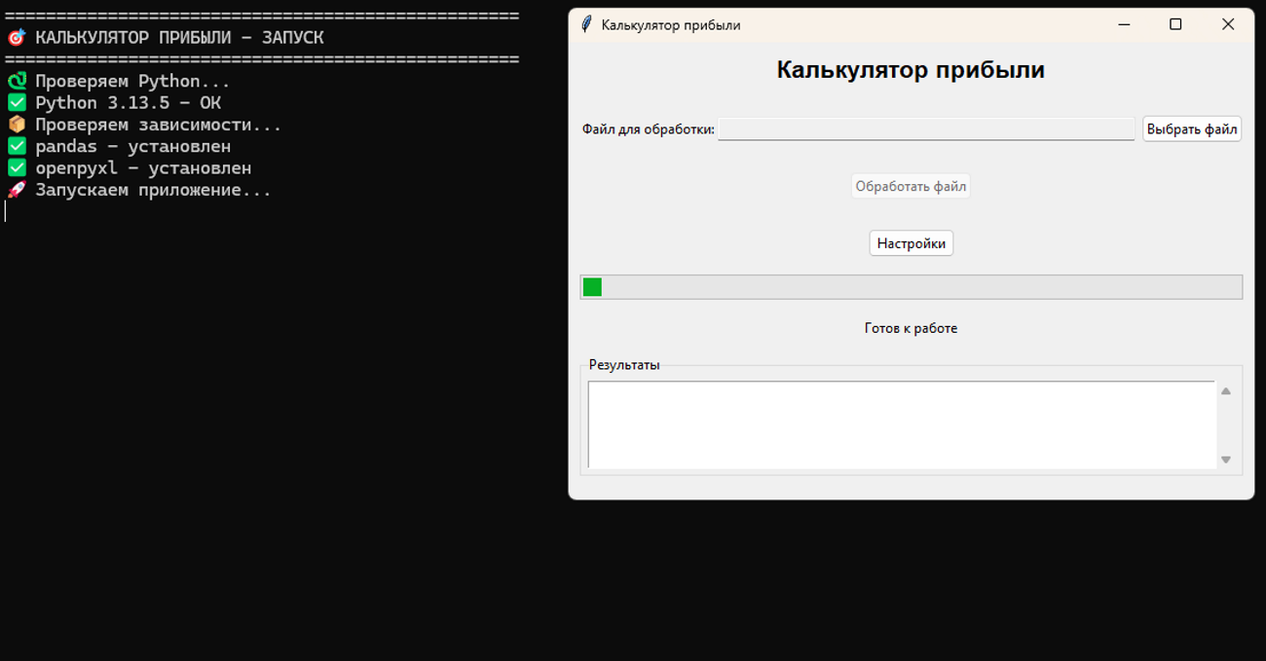Click the scrollbar down arrow in Результаты
Screen dimensions: 1266x661
(x=1225, y=459)
